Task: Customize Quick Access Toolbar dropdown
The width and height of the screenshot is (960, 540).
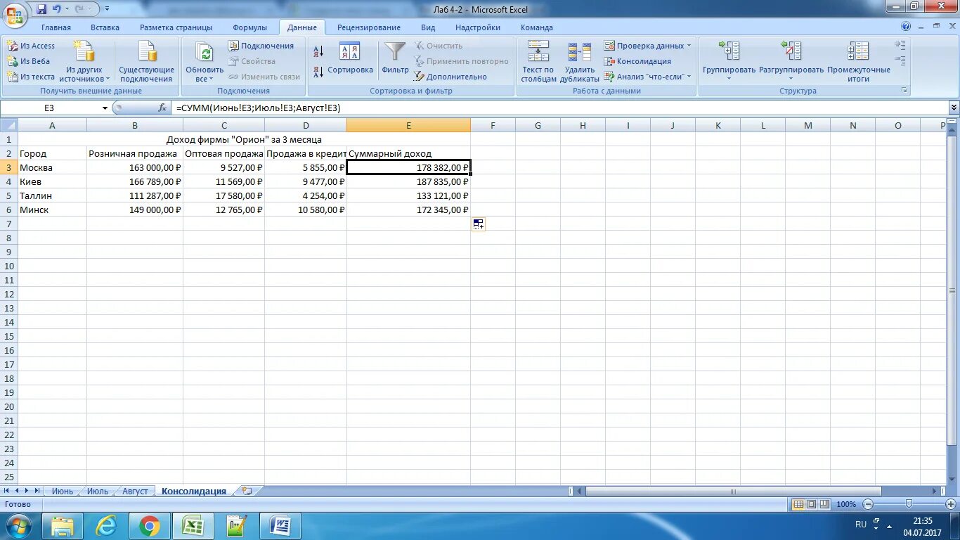Action: (x=107, y=9)
